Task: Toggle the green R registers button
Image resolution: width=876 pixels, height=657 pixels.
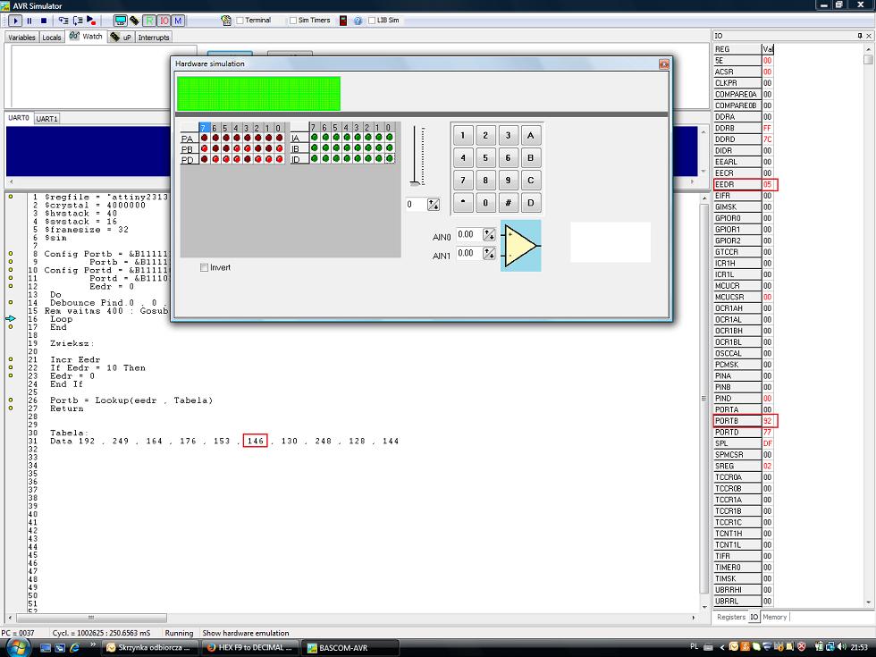Action: [x=149, y=21]
